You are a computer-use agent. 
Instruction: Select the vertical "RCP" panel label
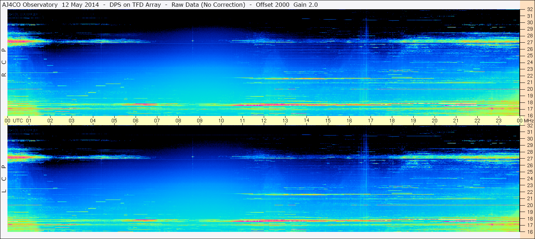click(x=4, y=62)
